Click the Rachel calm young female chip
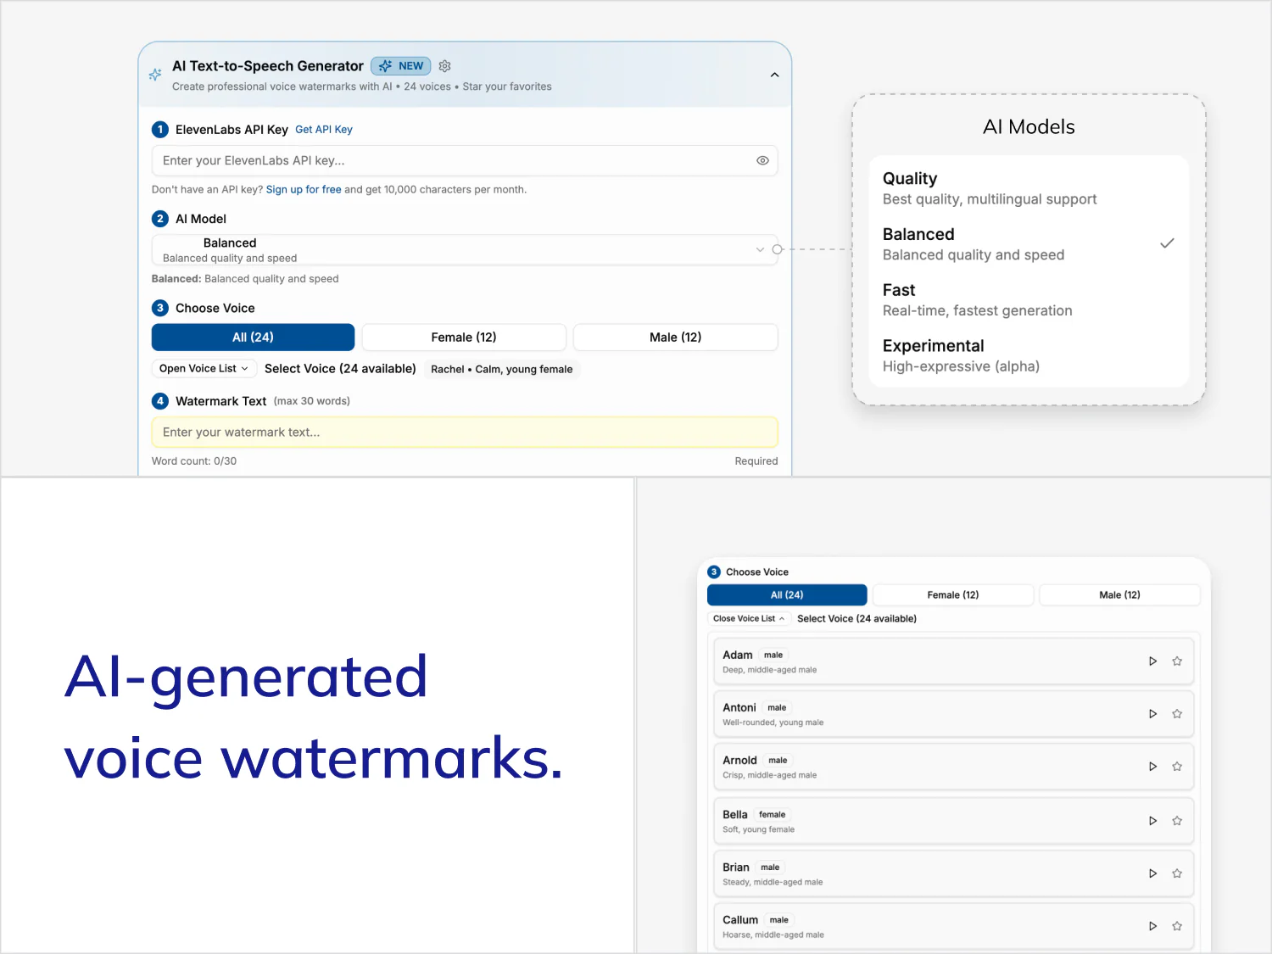The image size is (1272, 954). (x=502, y=369)
